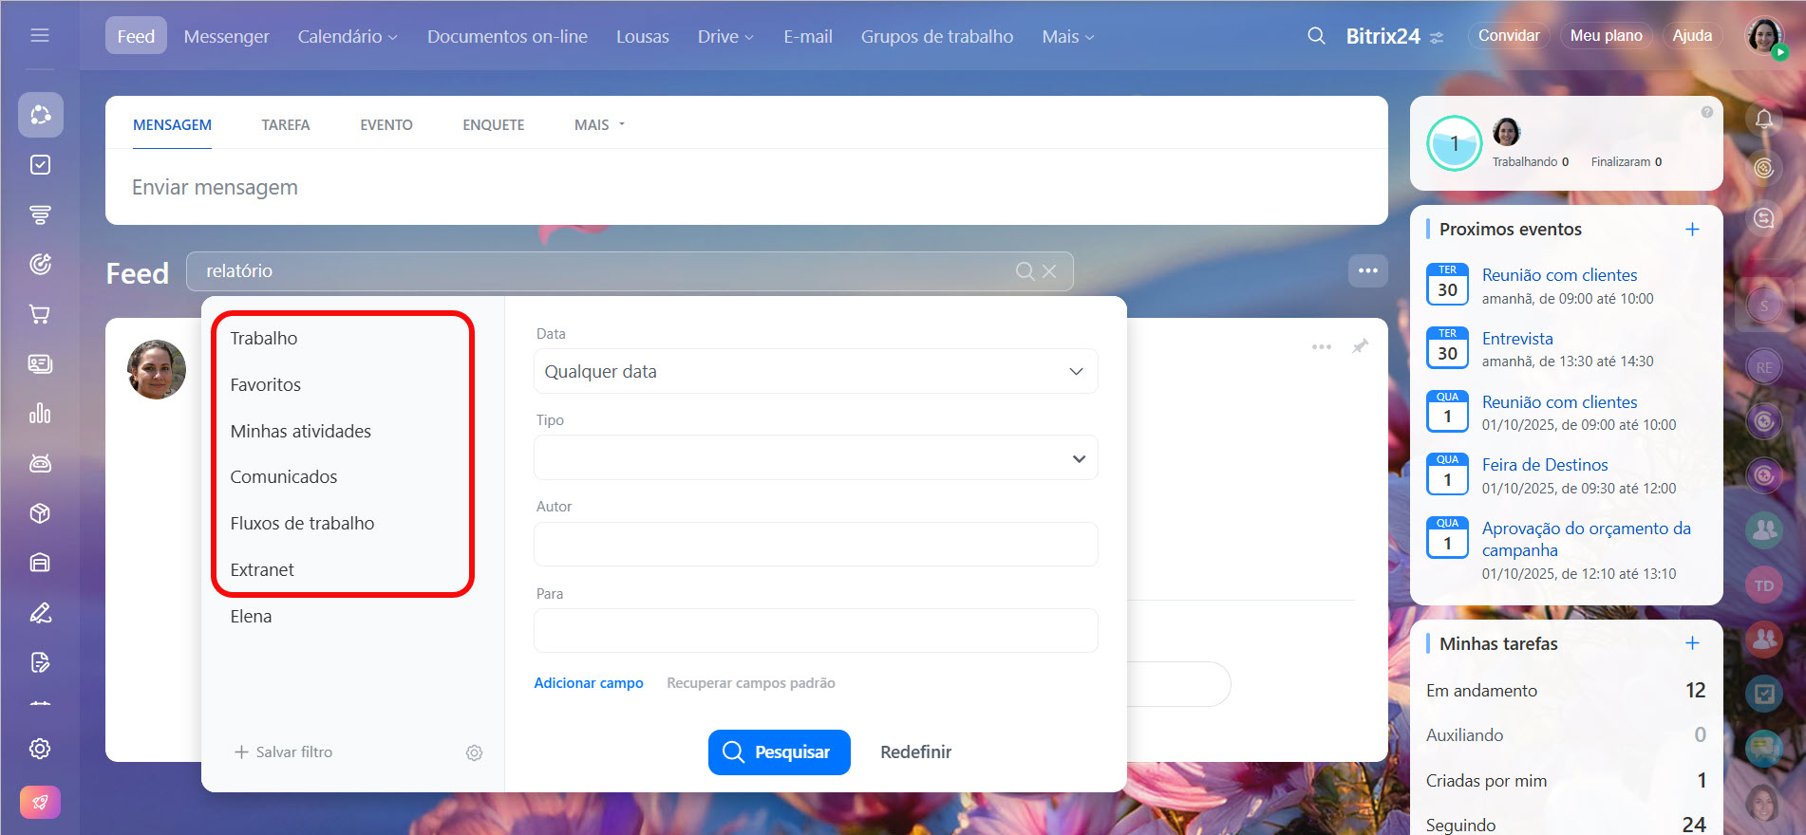Image resolution: width=1806 pixels, height=835 pixels.
Task: Open the hamburger menu in the sidebar
Action: coord(40,35)
